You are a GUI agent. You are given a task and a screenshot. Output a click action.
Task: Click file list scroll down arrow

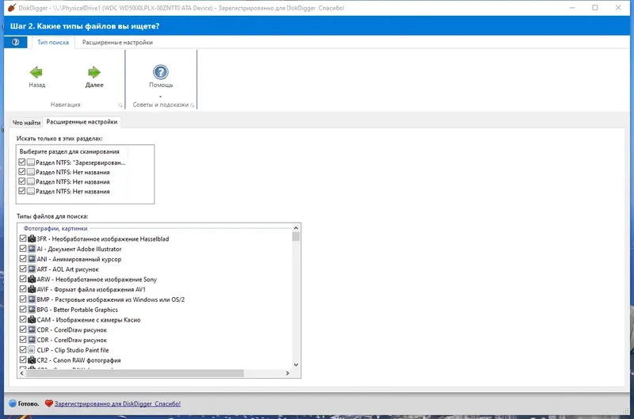pyautogui.click(x=296, y=365)
